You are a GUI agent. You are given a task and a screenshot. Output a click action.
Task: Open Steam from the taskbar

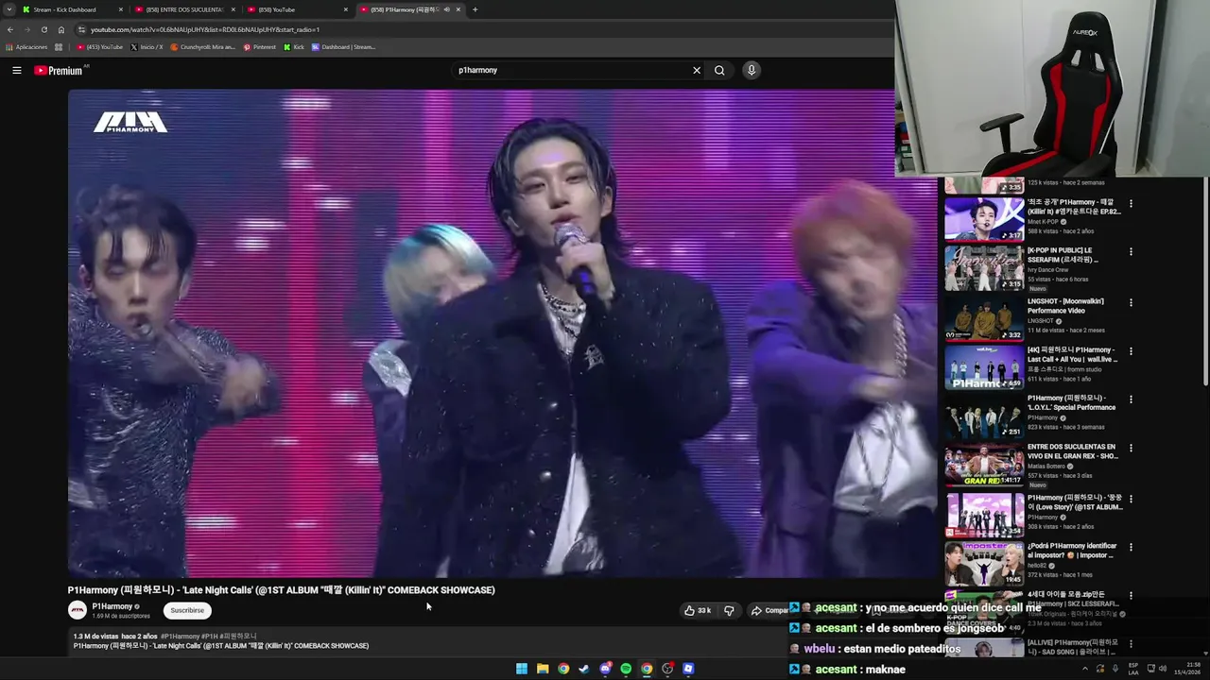[584, 669]
